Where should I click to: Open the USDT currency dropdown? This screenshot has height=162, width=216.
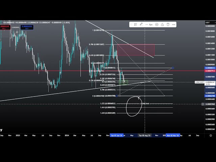(x=208, y=23)
